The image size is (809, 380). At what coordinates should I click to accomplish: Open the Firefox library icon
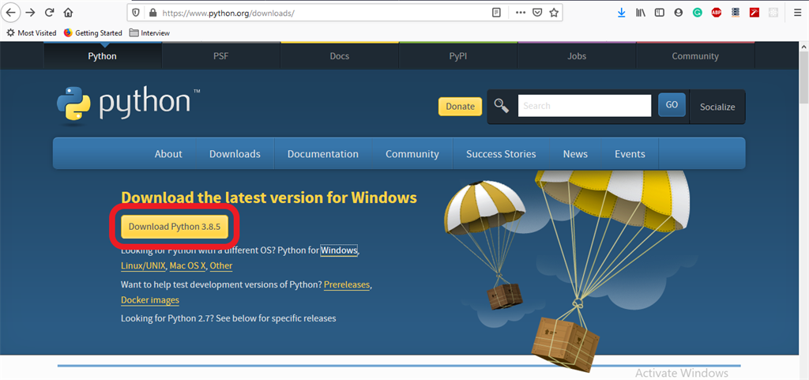click(641, 13)
